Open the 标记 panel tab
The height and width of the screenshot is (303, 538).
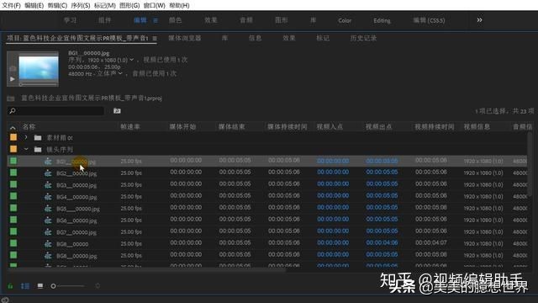tap(323, 38)
